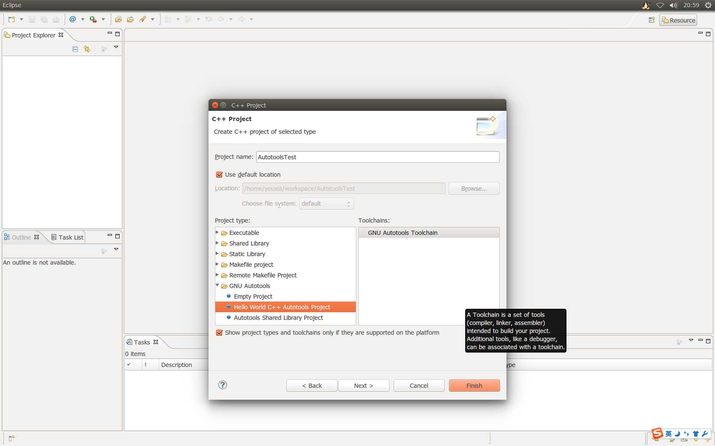Select Hello World C++ Autotools Project
This screenshot has height=446, width=715.
tap(285, 307)
